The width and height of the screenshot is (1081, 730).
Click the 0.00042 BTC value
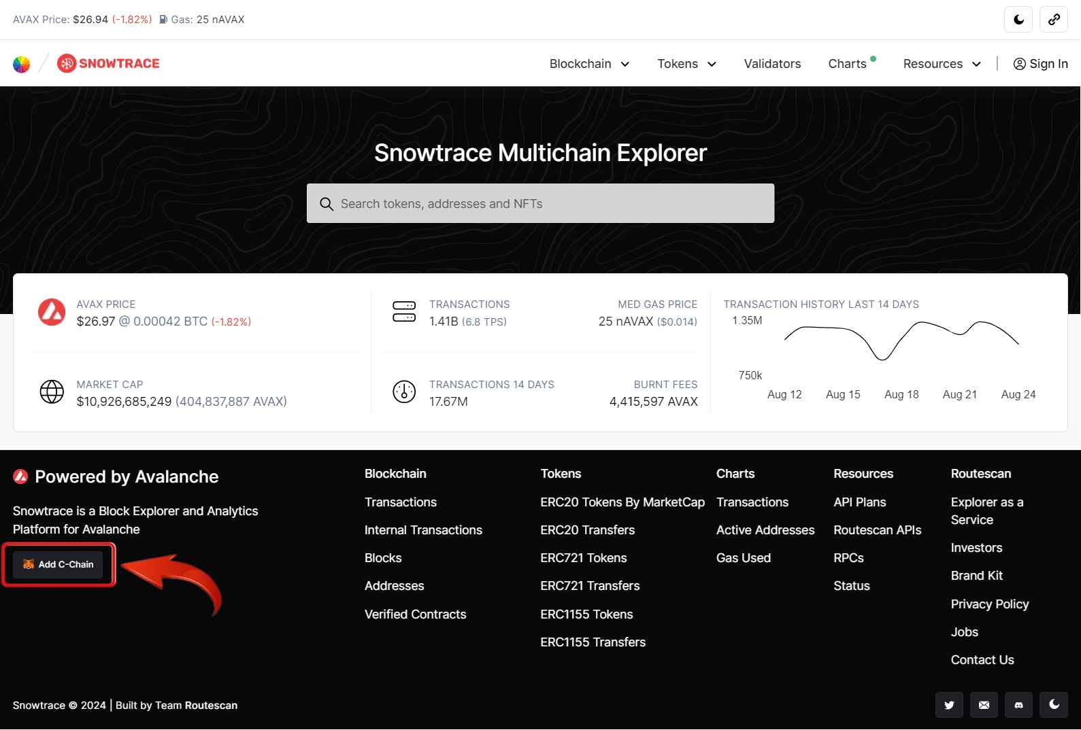coord(170,321)
